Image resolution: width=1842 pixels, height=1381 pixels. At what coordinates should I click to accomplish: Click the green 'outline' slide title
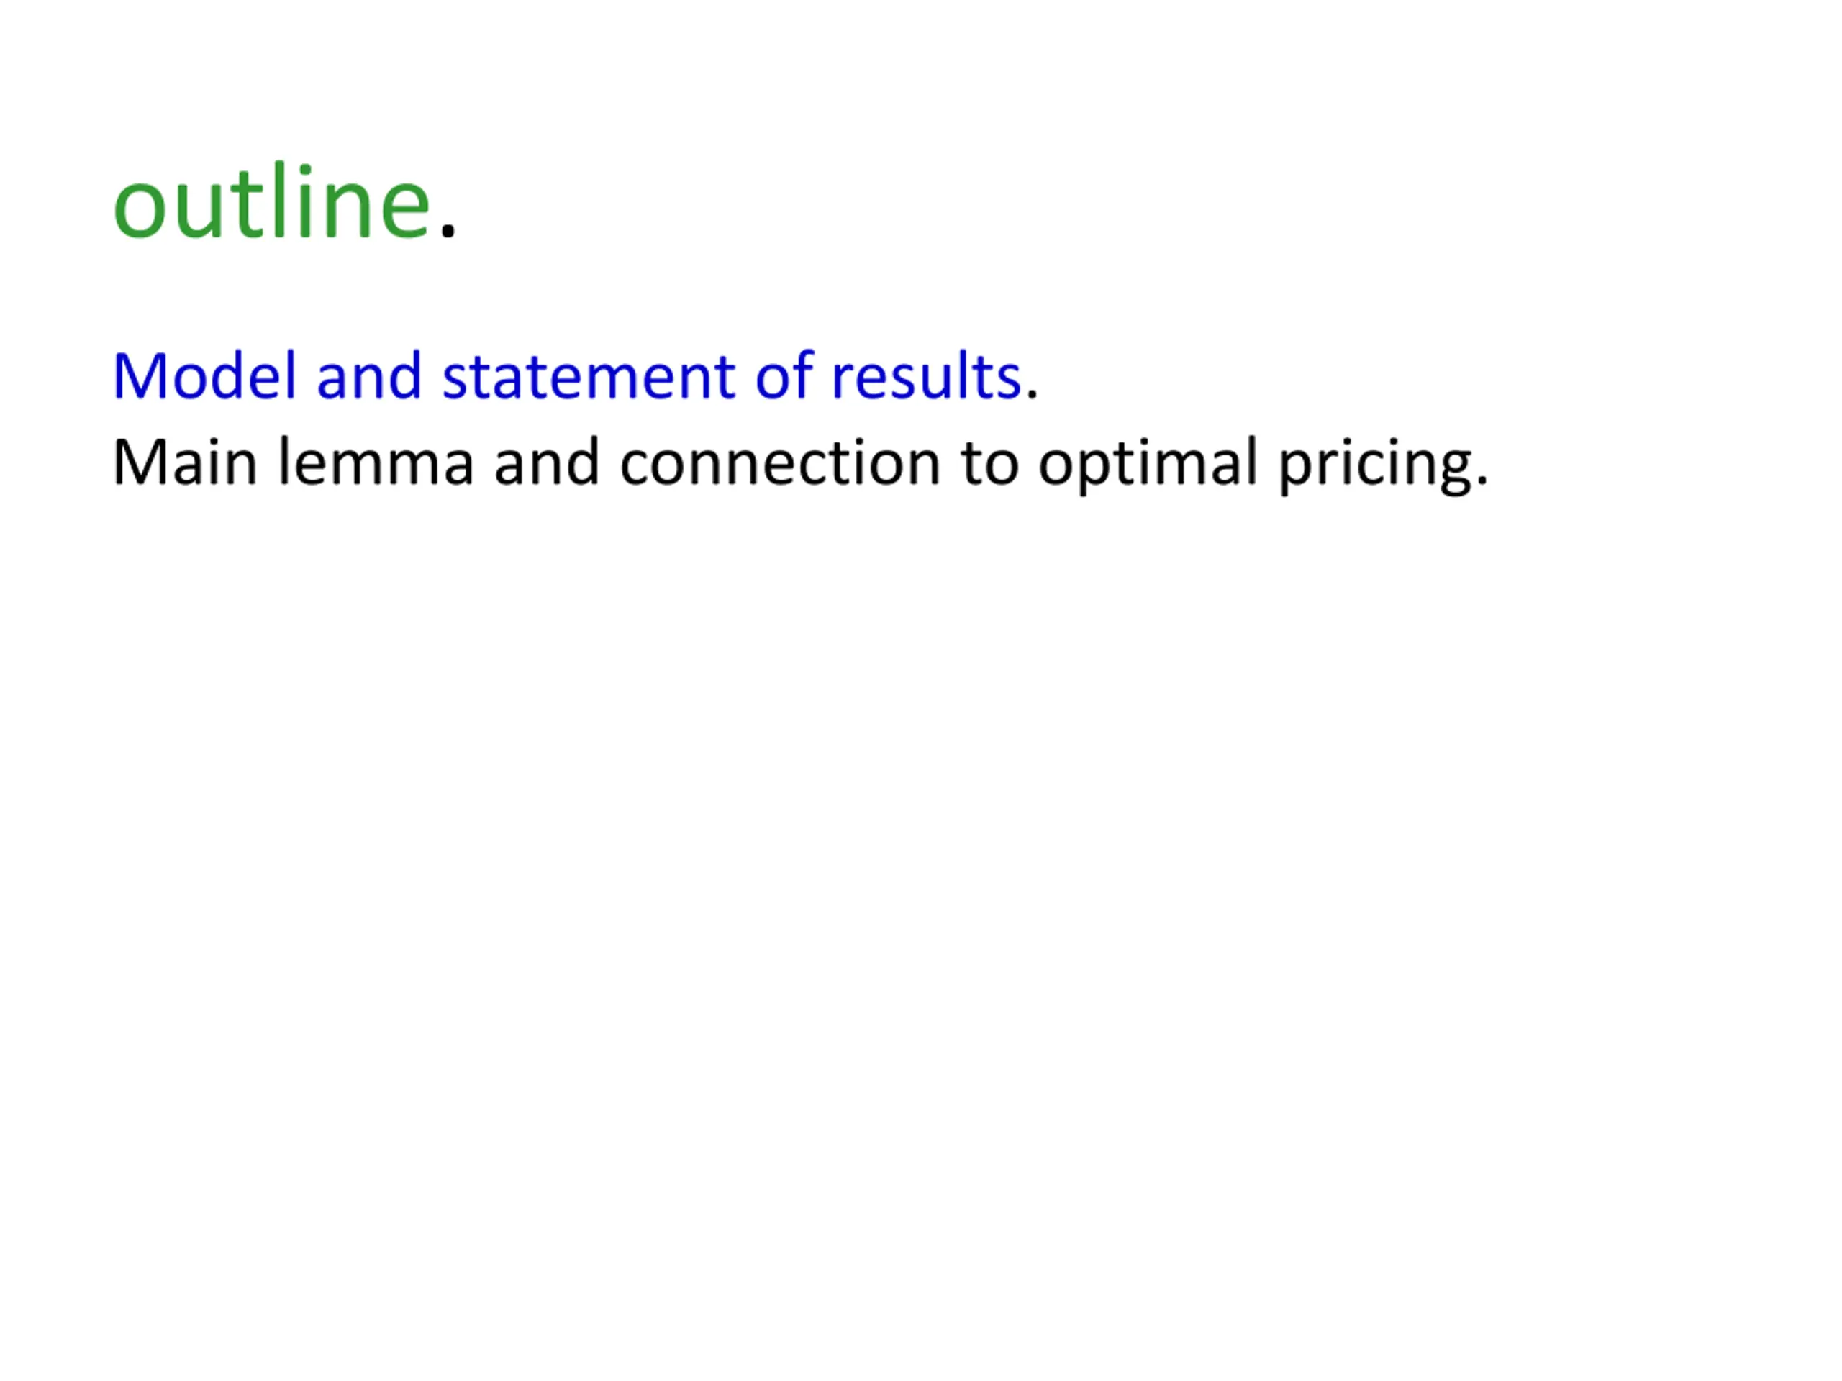point(271,201)
